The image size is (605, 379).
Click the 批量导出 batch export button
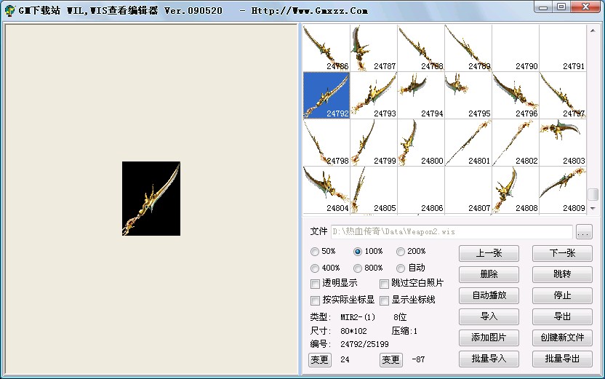(562, 359)
